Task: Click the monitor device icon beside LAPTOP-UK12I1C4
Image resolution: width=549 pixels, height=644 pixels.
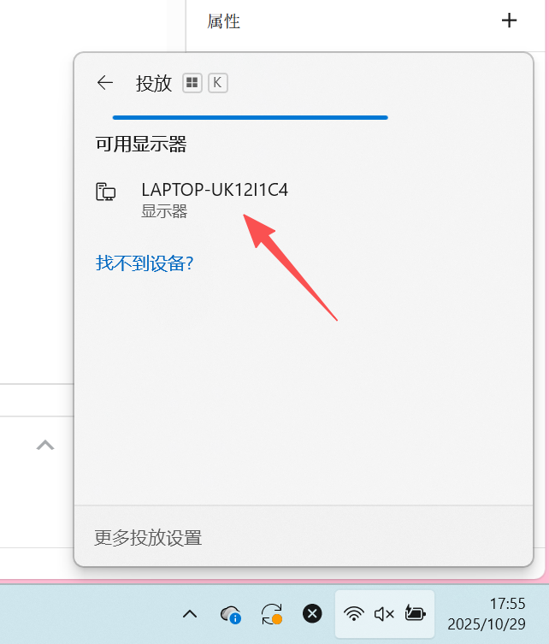Action: tap(105, 192)
